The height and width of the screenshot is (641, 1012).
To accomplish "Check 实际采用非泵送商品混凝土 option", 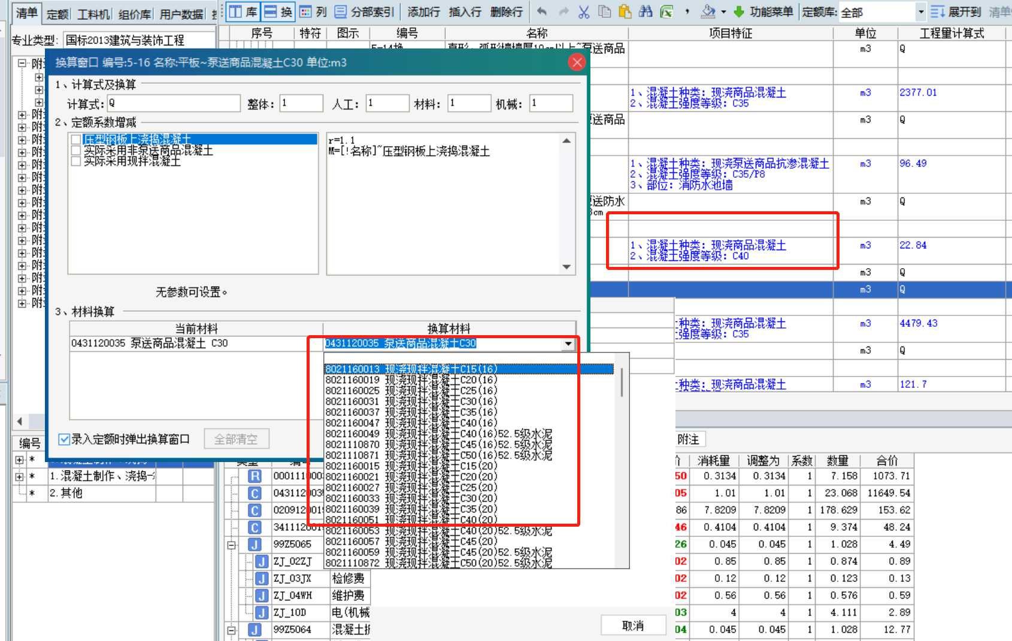I will (x=76, y=150).
